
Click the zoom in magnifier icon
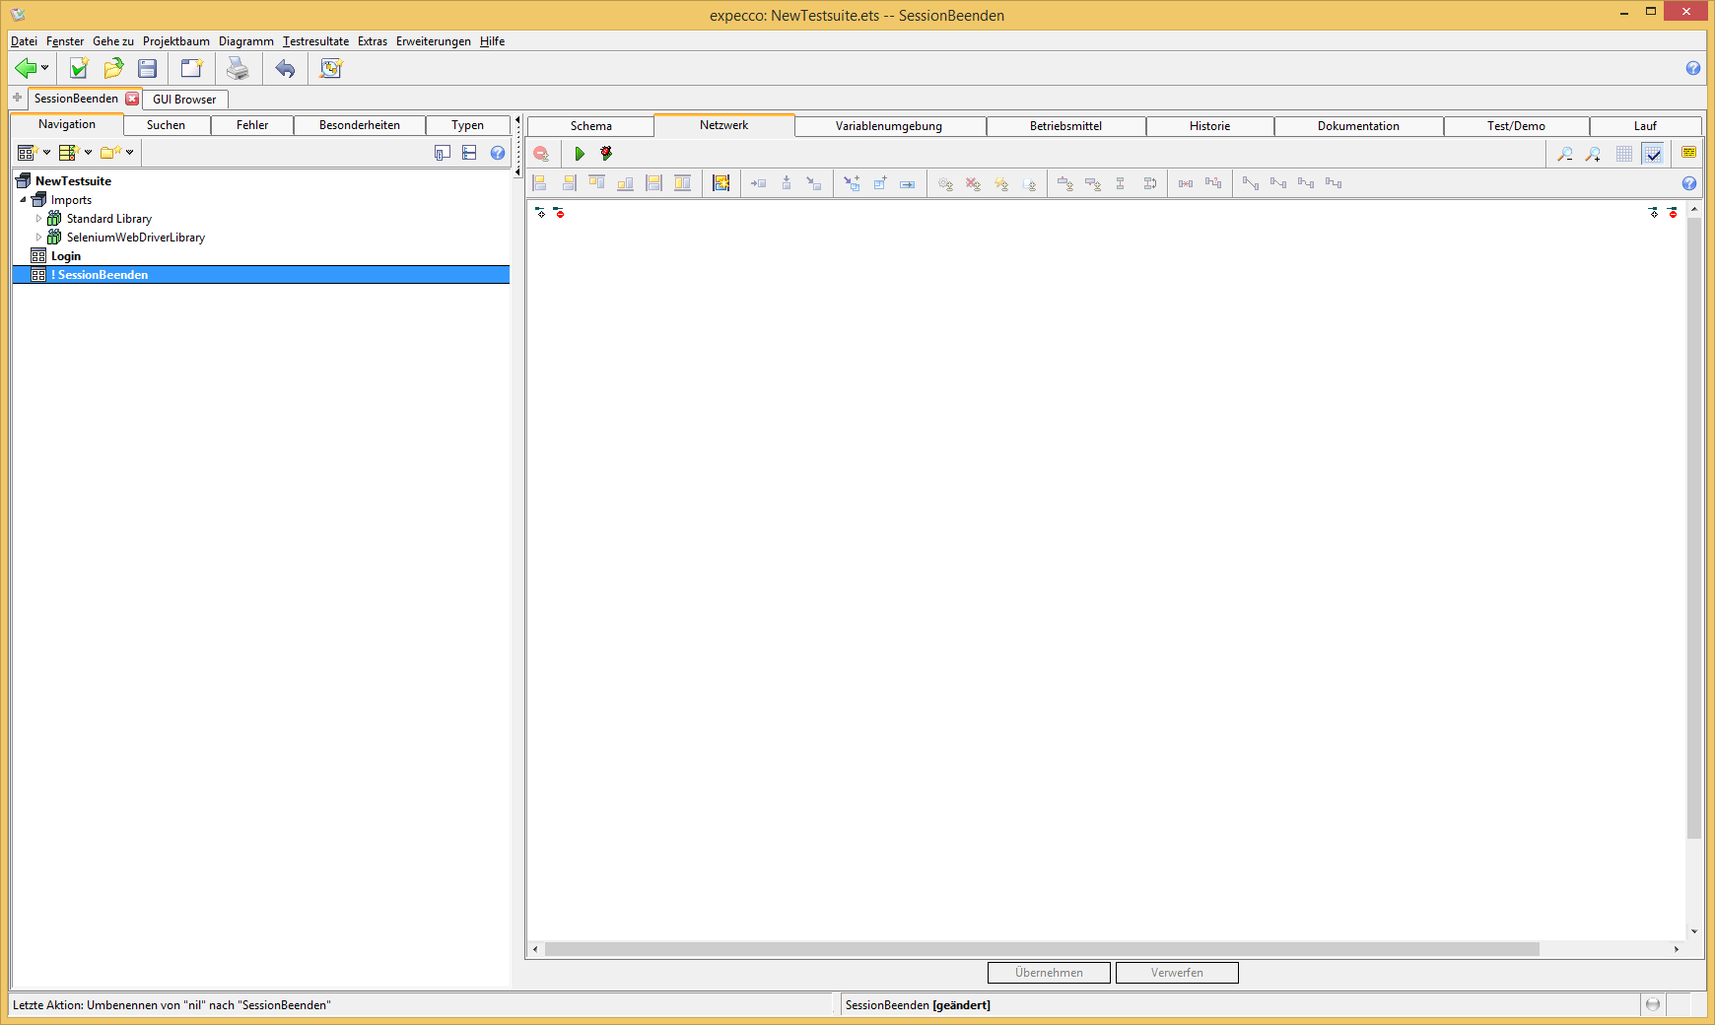[1593, 154]
